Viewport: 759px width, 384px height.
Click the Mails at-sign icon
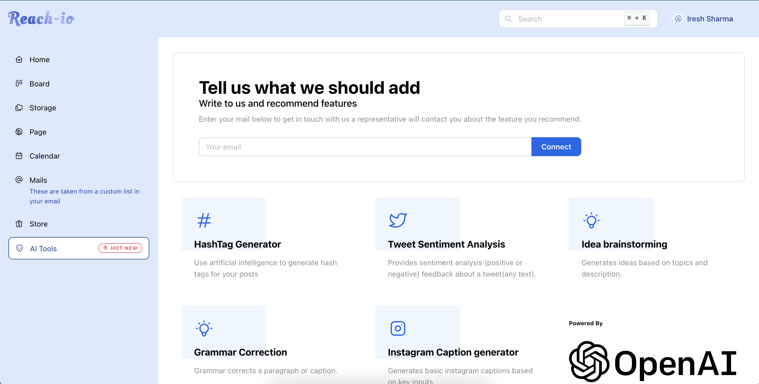(x=19, y=180)
